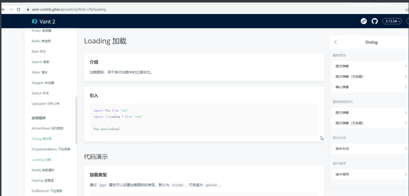Viewport: 409px width, 196px height.
Task: Click the sidebar vertical scrollbar
Action: tap(76, 120)
